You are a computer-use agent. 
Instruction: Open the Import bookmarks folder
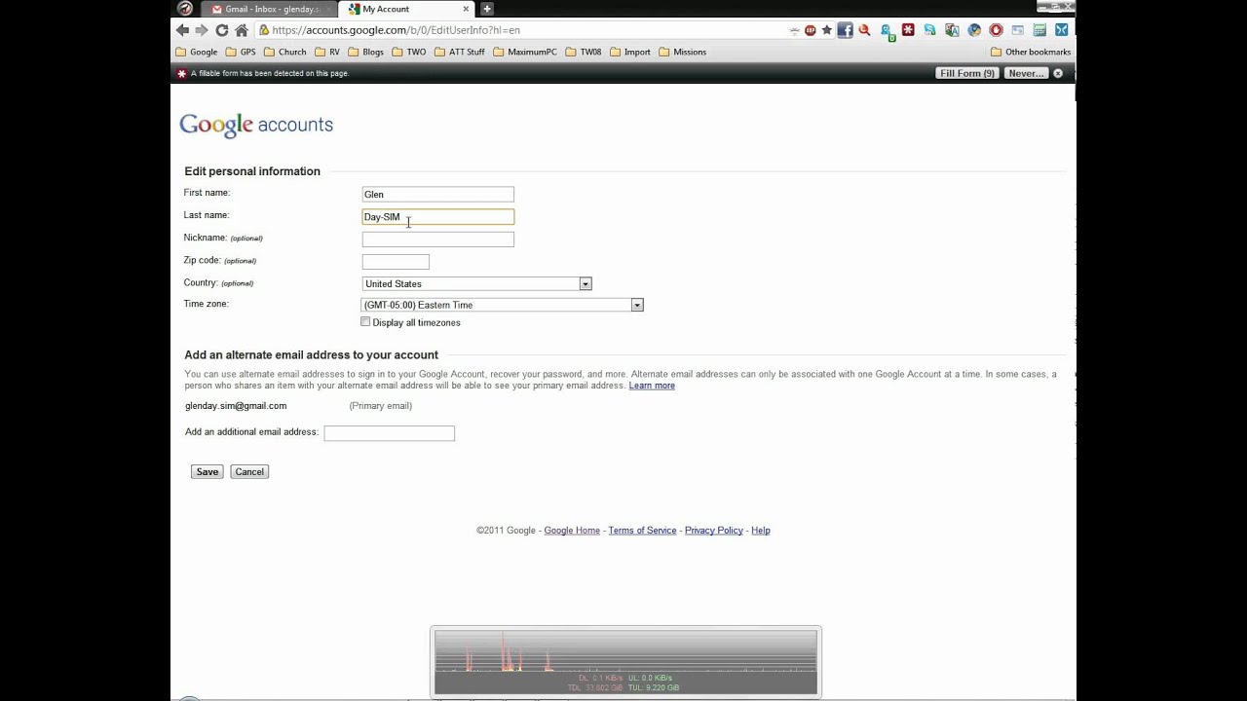[630, 52]
